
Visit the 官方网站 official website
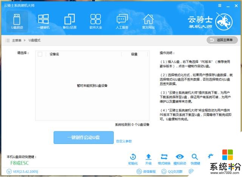click(148, 22)
